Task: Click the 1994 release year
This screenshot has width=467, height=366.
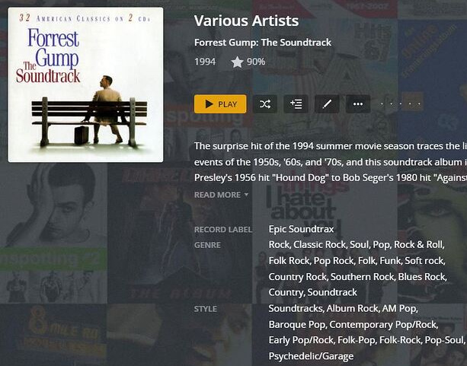Action: [205, 62]
